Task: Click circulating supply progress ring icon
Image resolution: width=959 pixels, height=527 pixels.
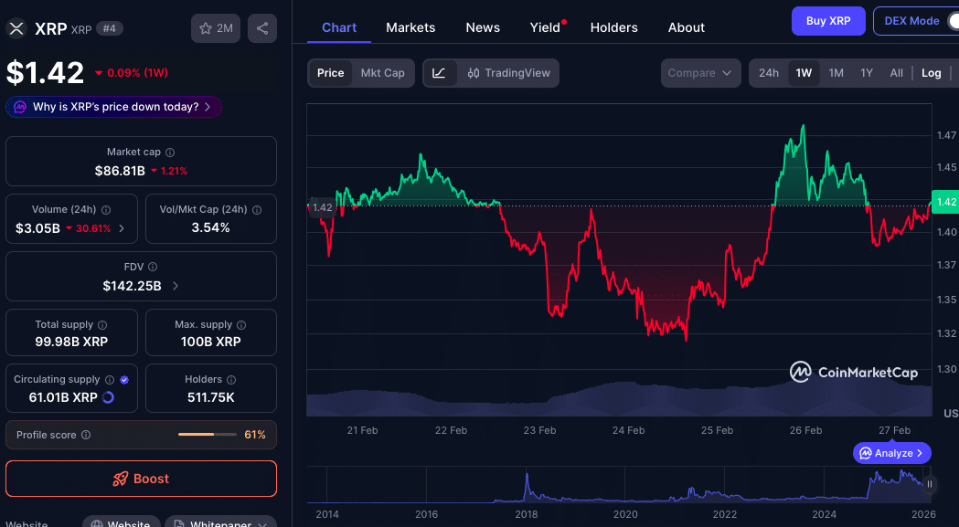Action: (x=108, y=397)
